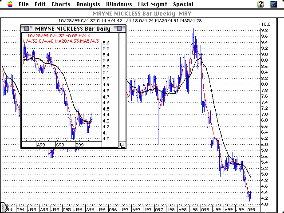Viewport: 284px width, 213px height.
Task: Click the page-corner icon at chart bottom left
Action: click(x=4, y=208)
